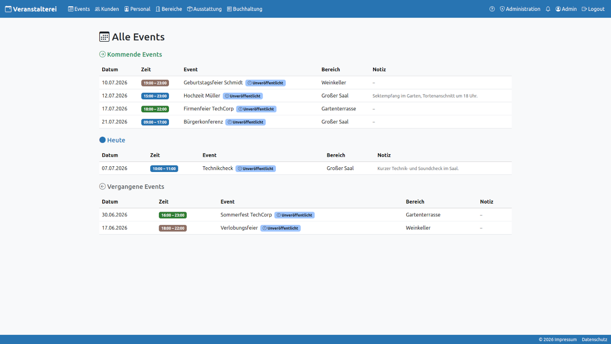Click the 16:00 – 23:00 time badge

click(x=173, y=215)
